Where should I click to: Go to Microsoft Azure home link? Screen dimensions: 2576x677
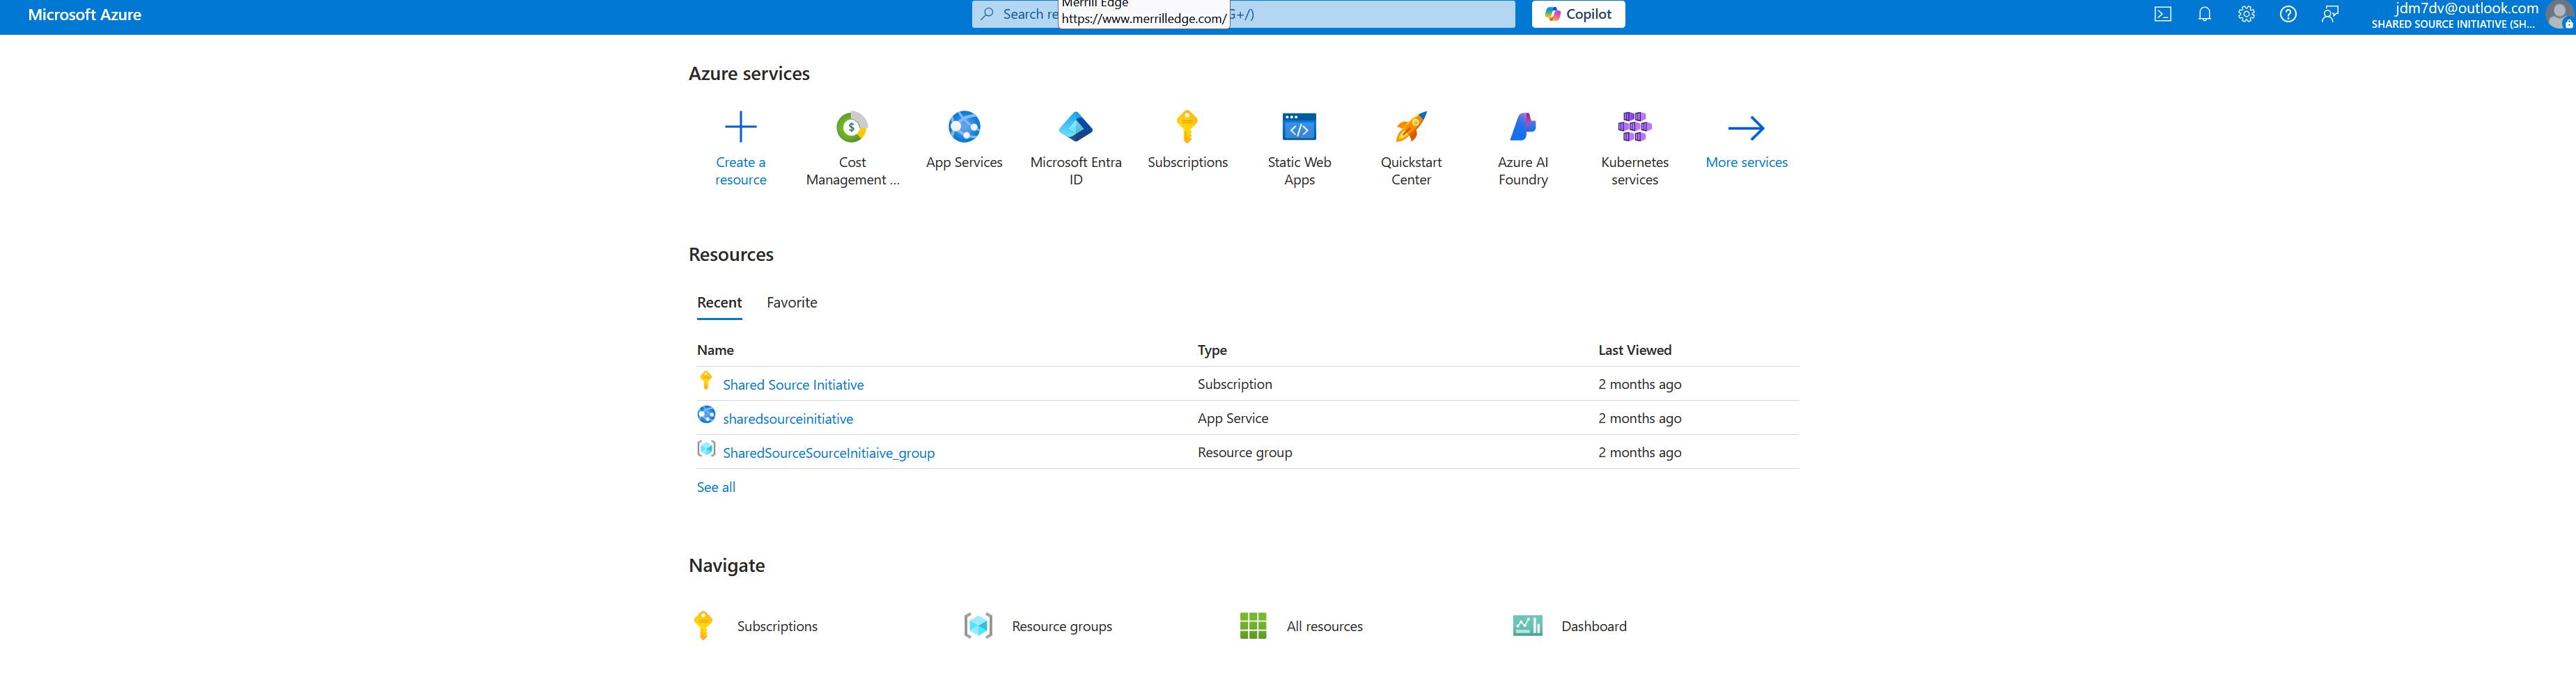pos(85,15)
